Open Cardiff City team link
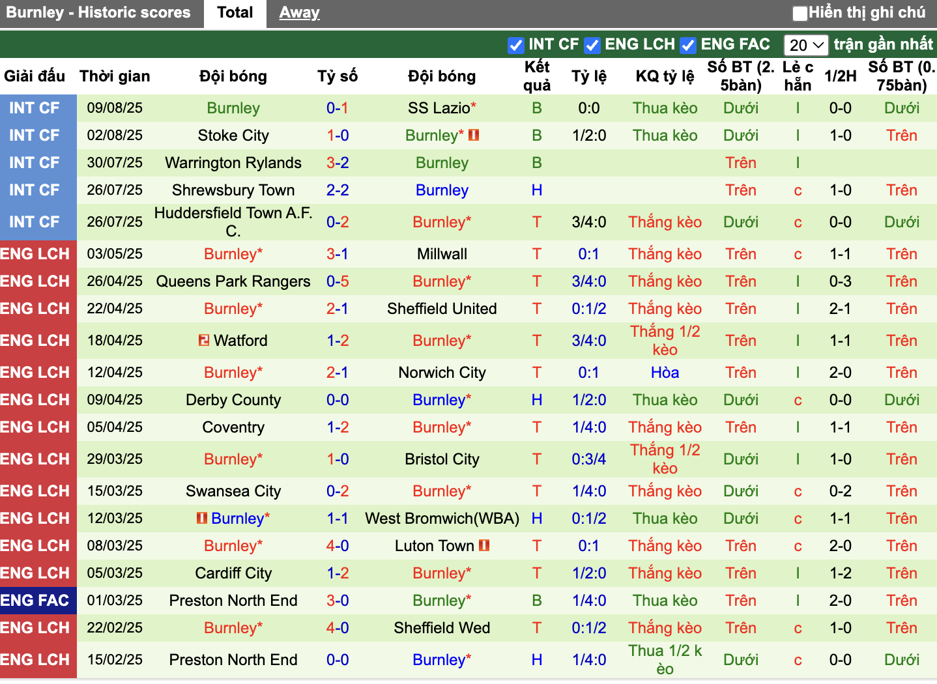Viewport: 937px width, 684px height. 233,573
